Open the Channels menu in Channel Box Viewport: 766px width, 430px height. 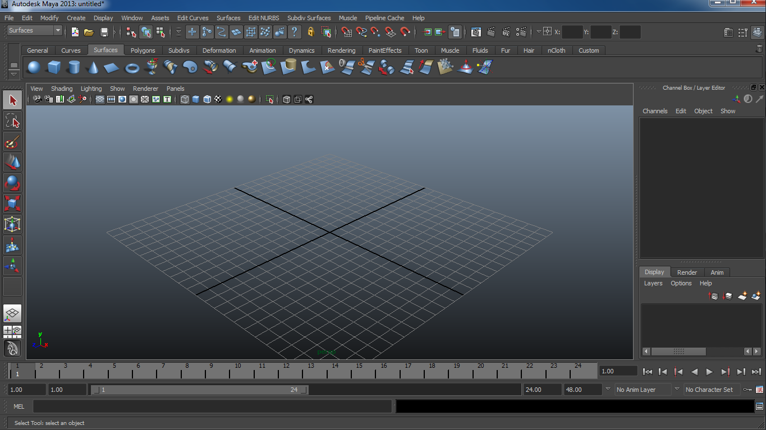coord(655,111)
